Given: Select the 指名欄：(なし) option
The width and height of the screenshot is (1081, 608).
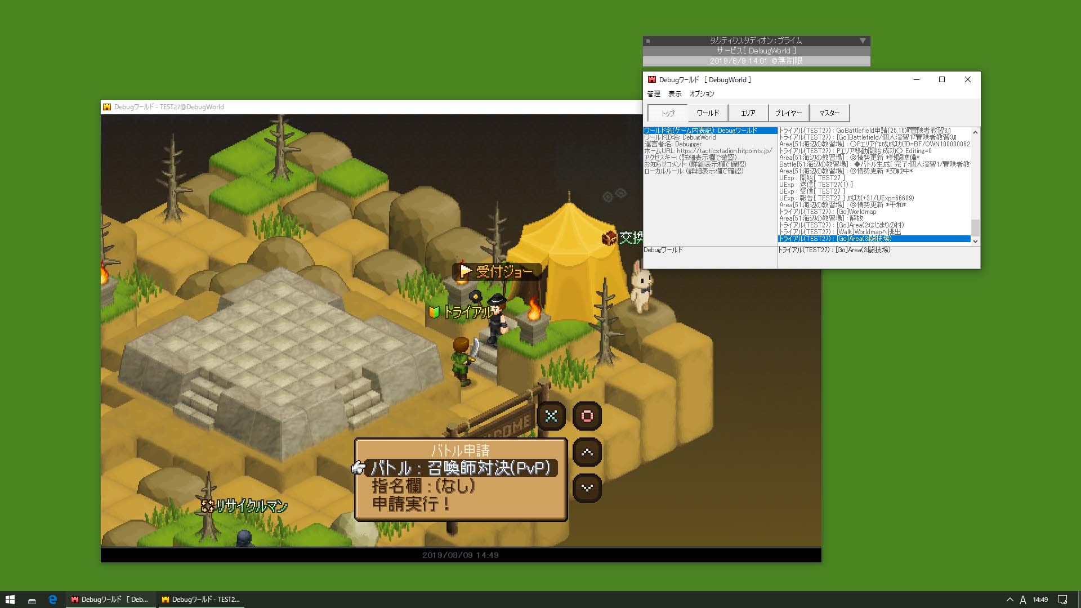Looking at the screenshot, I should point(423,486).
